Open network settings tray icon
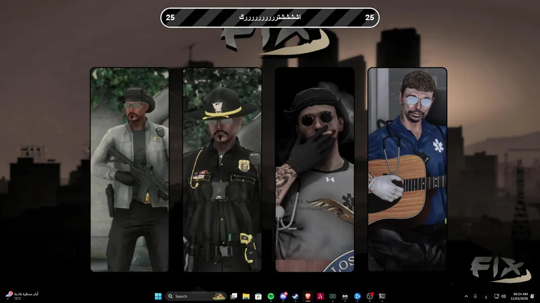 click(x=497, y=296)
